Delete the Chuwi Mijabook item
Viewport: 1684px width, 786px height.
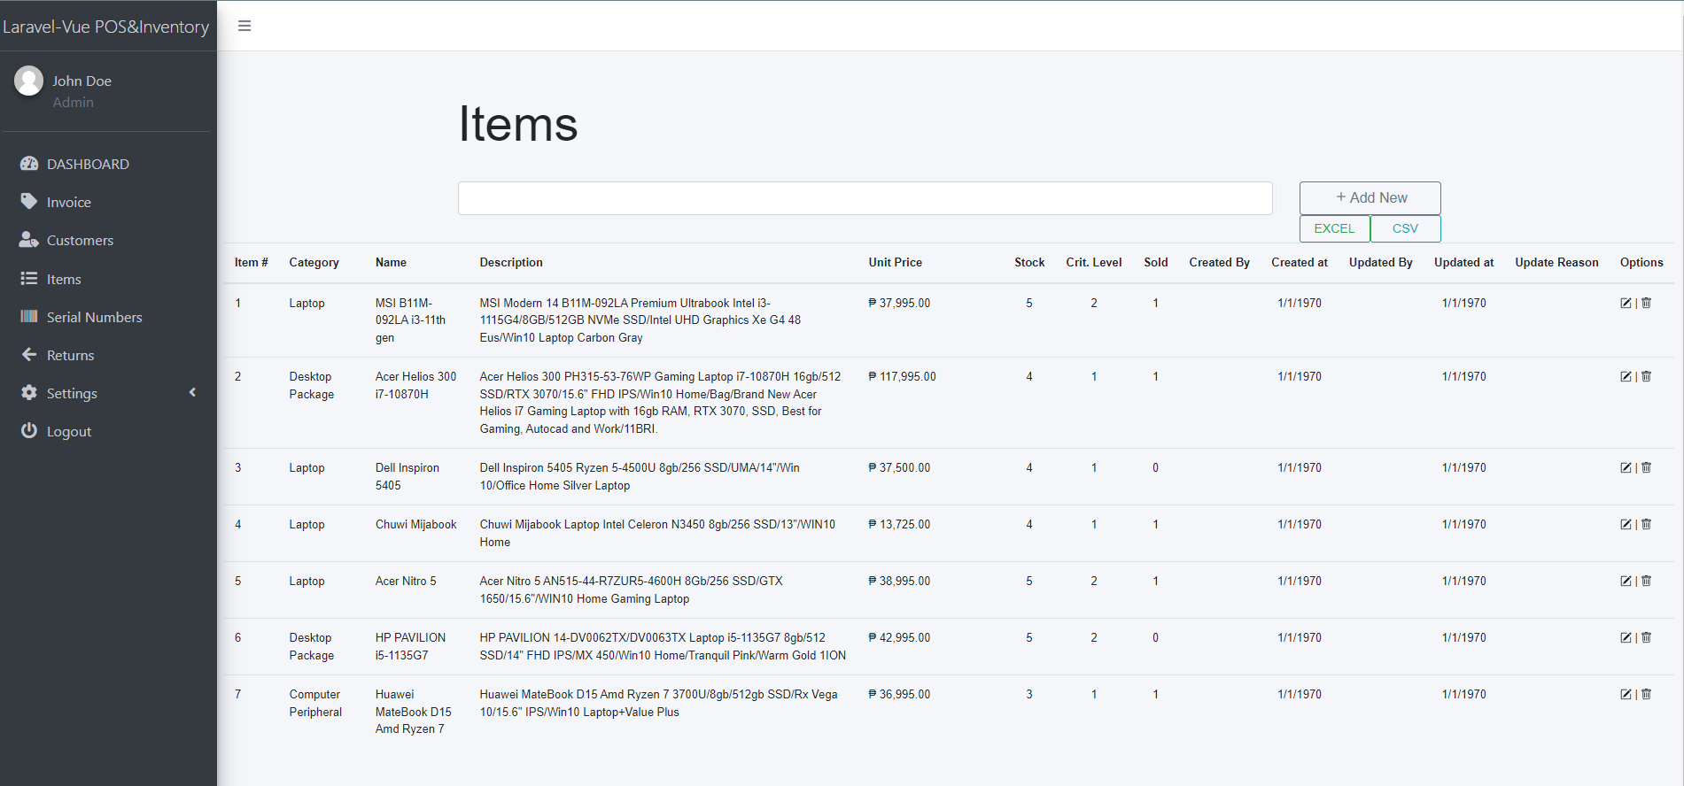tap(1646, 524)
